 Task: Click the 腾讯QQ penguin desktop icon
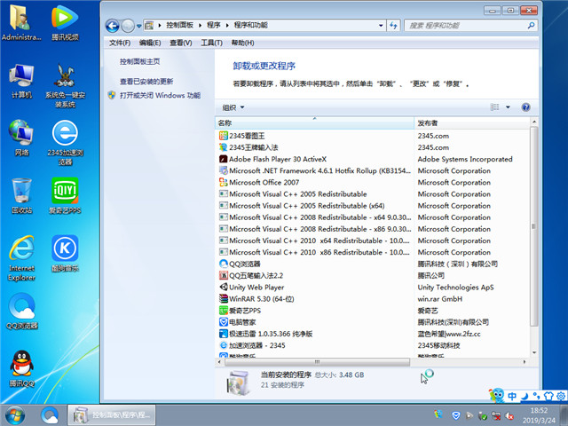(21, 367)
